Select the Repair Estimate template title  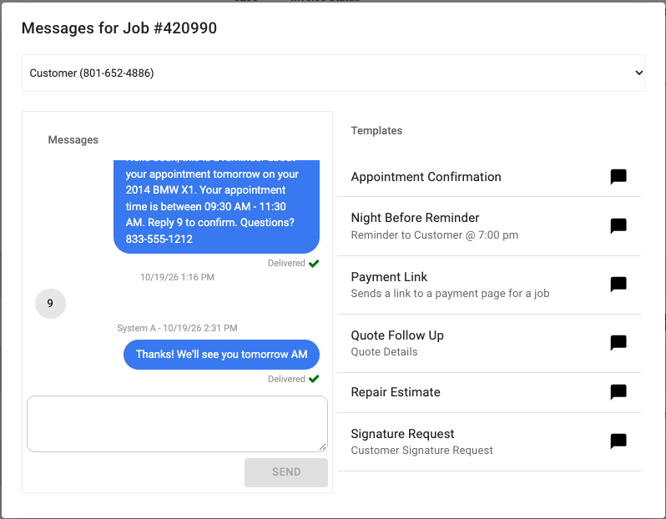396,392
